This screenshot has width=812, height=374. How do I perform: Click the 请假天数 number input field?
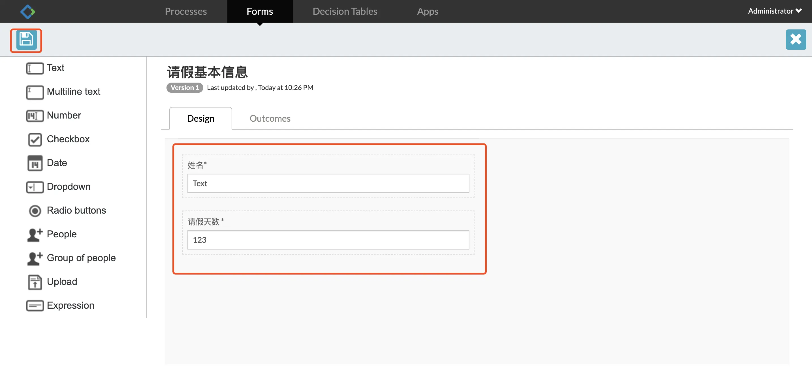coord(328,240)
